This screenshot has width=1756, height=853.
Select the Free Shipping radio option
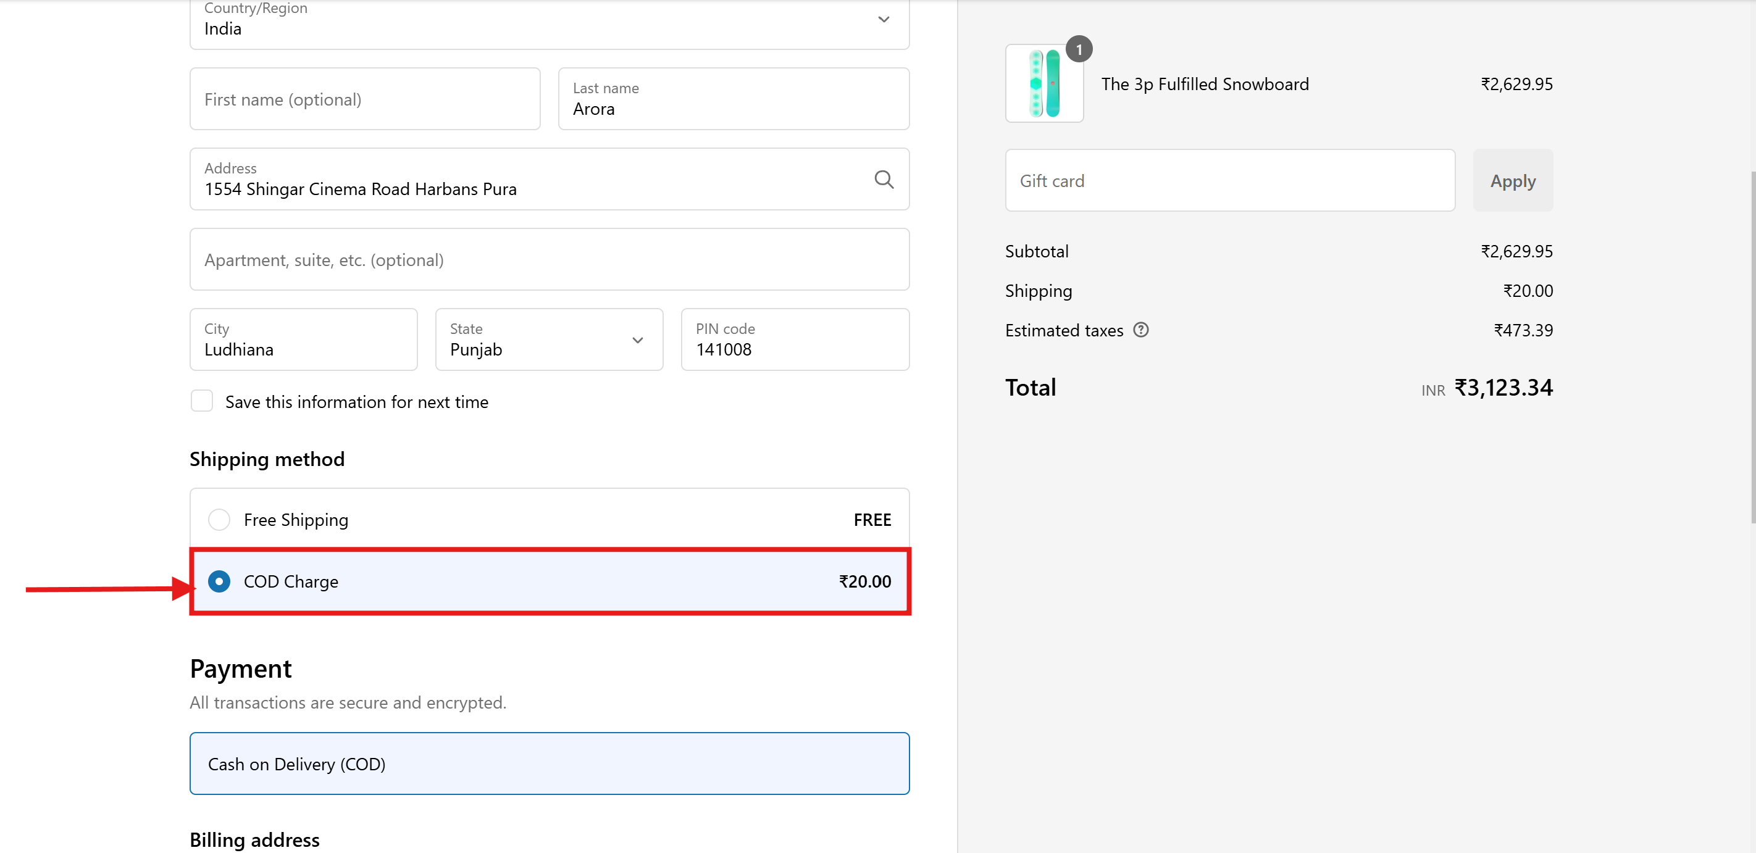pyautogui.click(x=219, y=520)
